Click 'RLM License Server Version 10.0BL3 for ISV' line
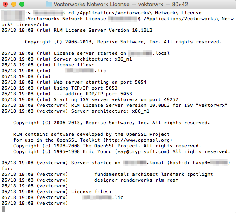This screenshot has height=213, width=236. click(114, 105)
